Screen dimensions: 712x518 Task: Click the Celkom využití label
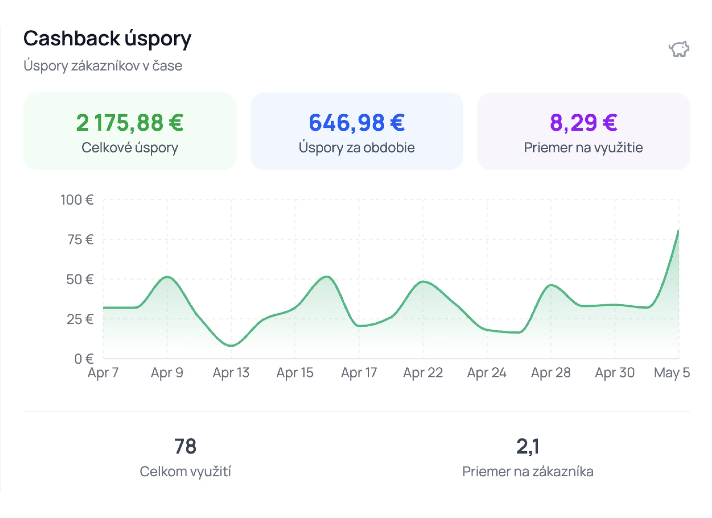[x=185, y=472]
